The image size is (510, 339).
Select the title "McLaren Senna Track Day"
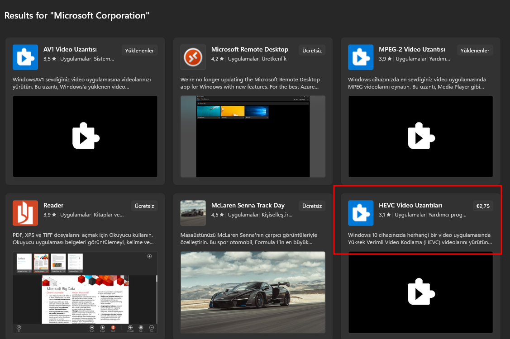point(248,205)
